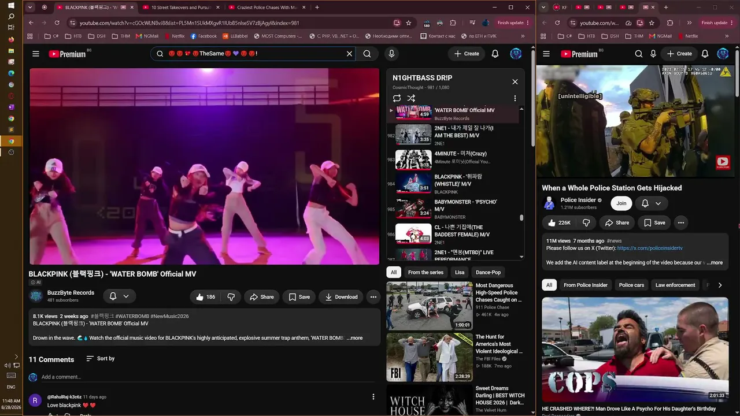Select the Lisa filter chip
This screenshot has height=416, width=740.
pos(460,272)
